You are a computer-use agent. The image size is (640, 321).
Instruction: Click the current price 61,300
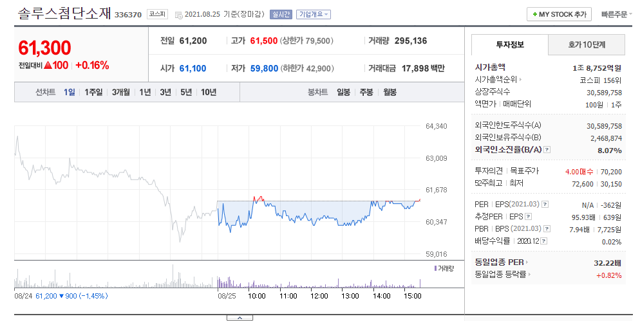pos(44,48)
